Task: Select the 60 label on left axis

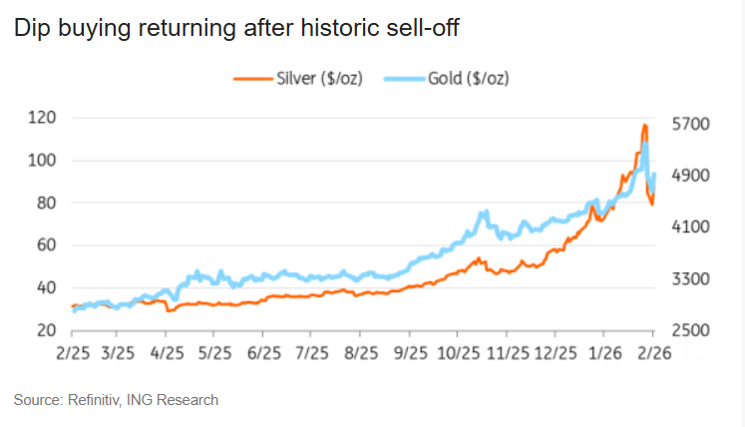Action: (46, 245)
